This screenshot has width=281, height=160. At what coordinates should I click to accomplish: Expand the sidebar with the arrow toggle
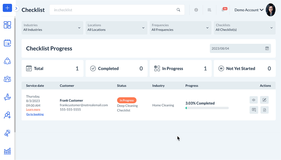16,8
